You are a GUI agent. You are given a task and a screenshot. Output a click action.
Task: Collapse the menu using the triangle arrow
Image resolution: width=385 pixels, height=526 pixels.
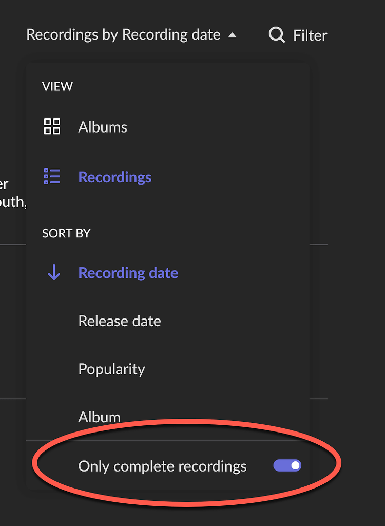click(x=233, y=35)
